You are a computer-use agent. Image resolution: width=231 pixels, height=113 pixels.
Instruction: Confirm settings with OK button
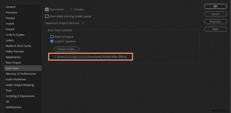tap(215, 6)
